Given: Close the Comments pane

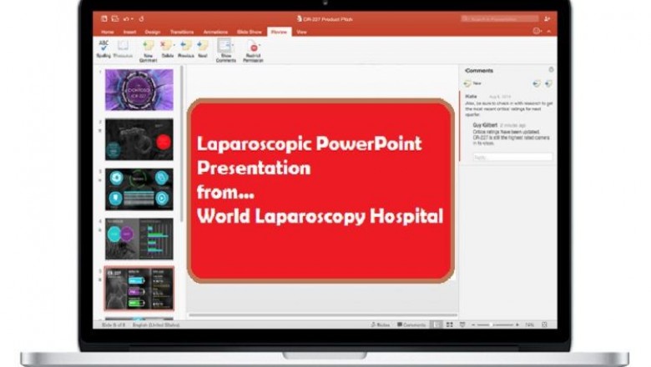Looking at the screenshot, I should [551, 70].
